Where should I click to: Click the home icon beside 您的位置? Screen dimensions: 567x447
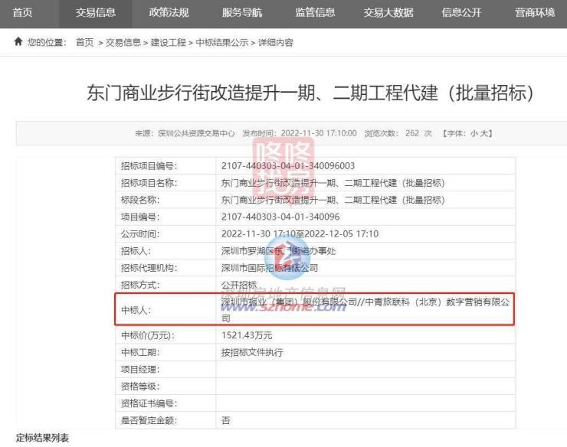coord(18,41)
